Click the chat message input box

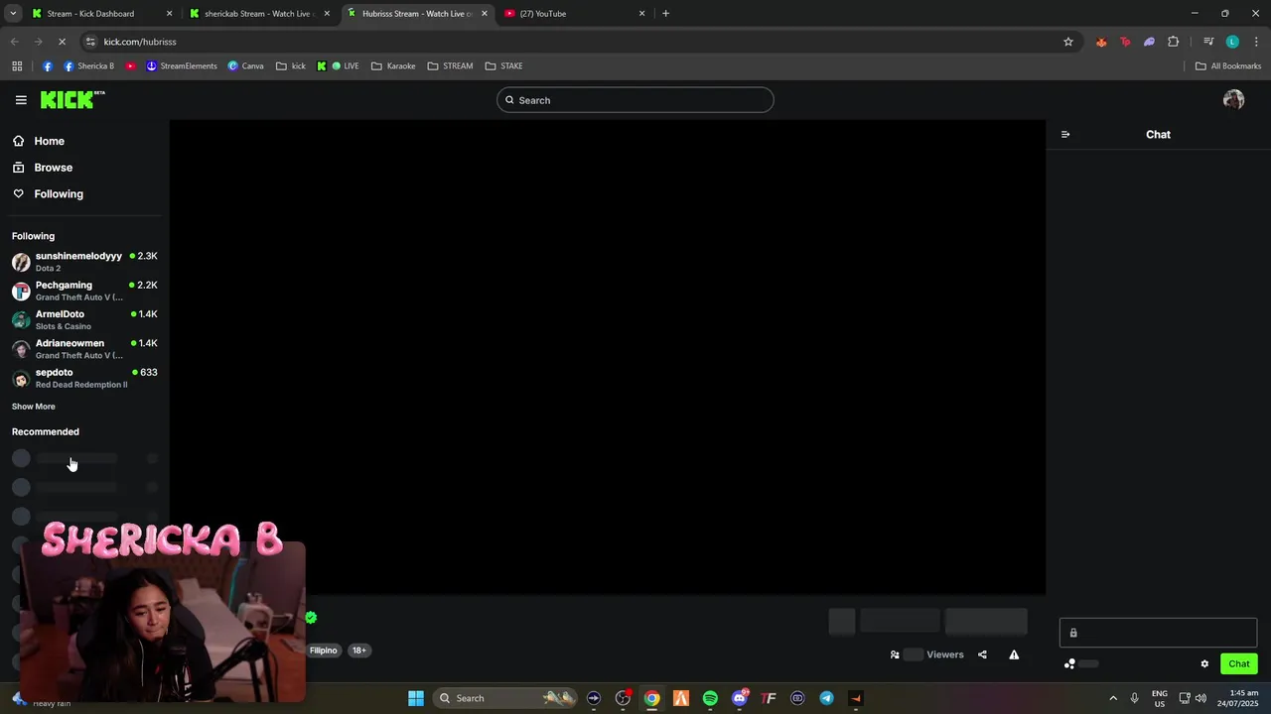click(1158, 633)
